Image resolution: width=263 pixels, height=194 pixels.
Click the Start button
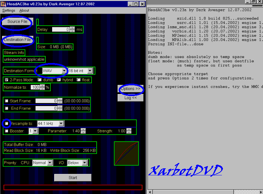point(73,178)
